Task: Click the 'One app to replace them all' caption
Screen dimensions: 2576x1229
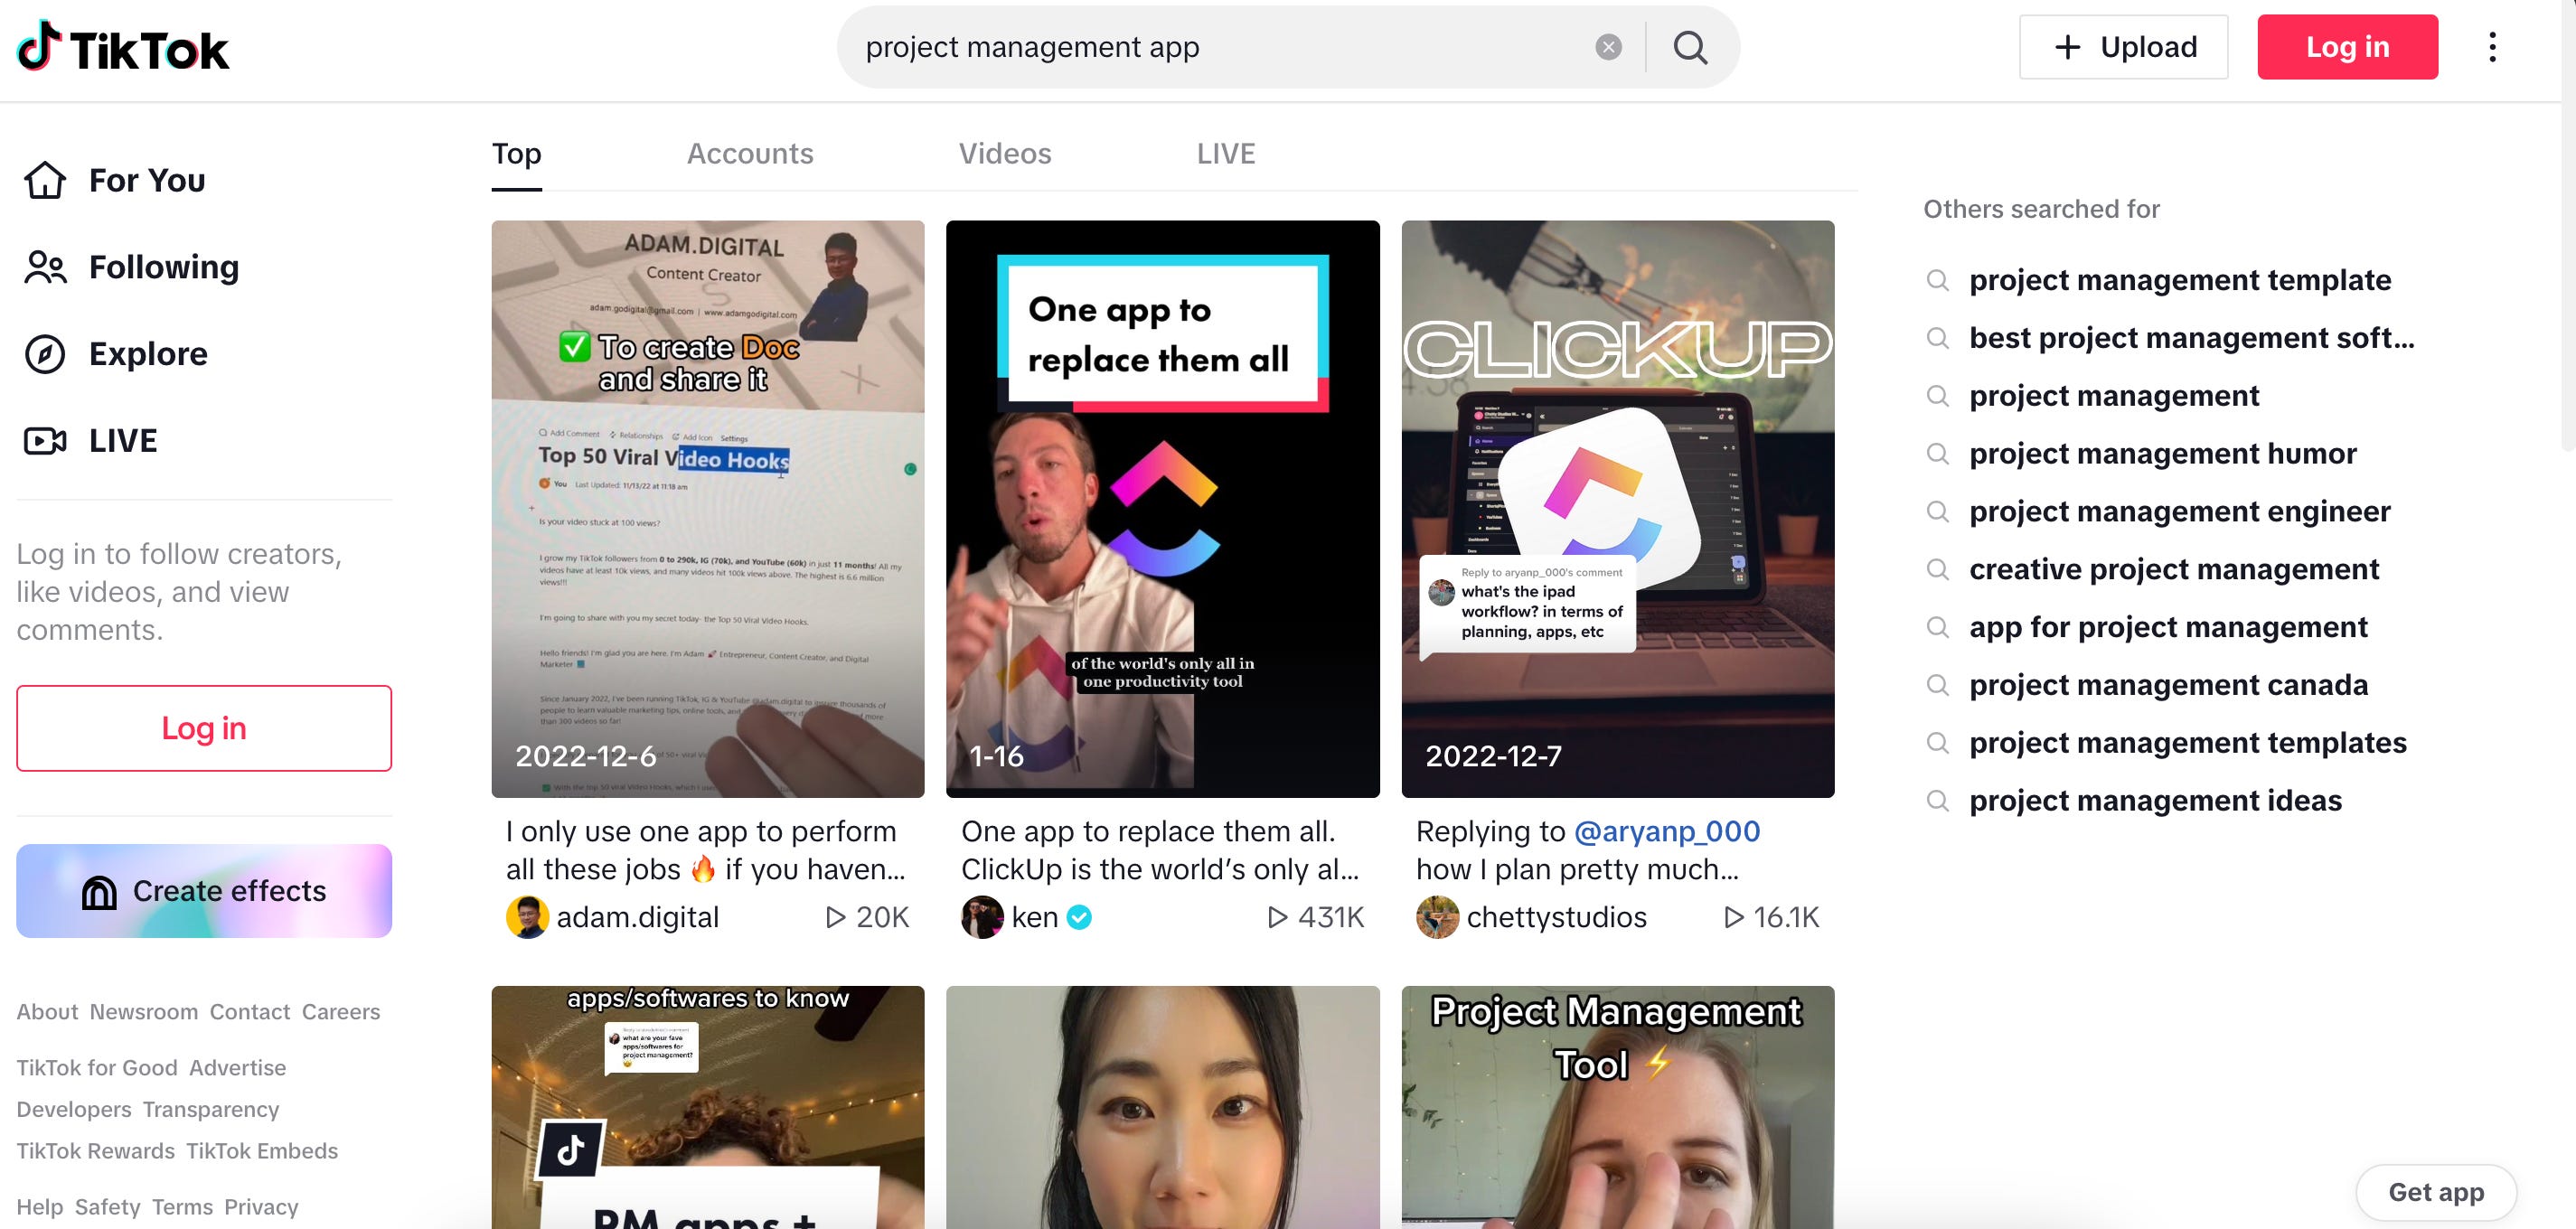Action: 1161,851
